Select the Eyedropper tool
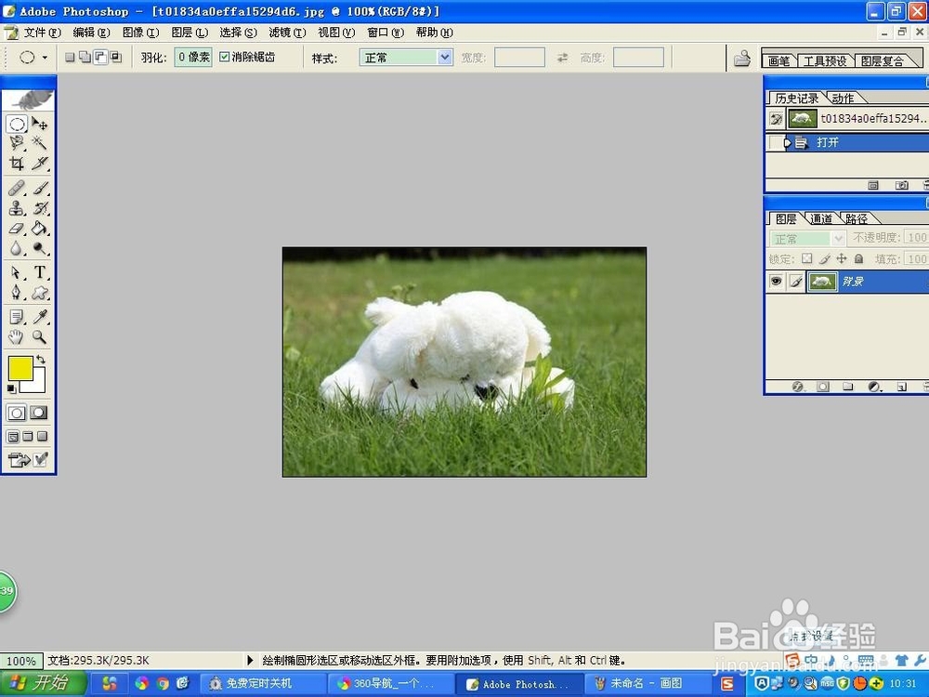929x697 pixels. tap(40, 317)
